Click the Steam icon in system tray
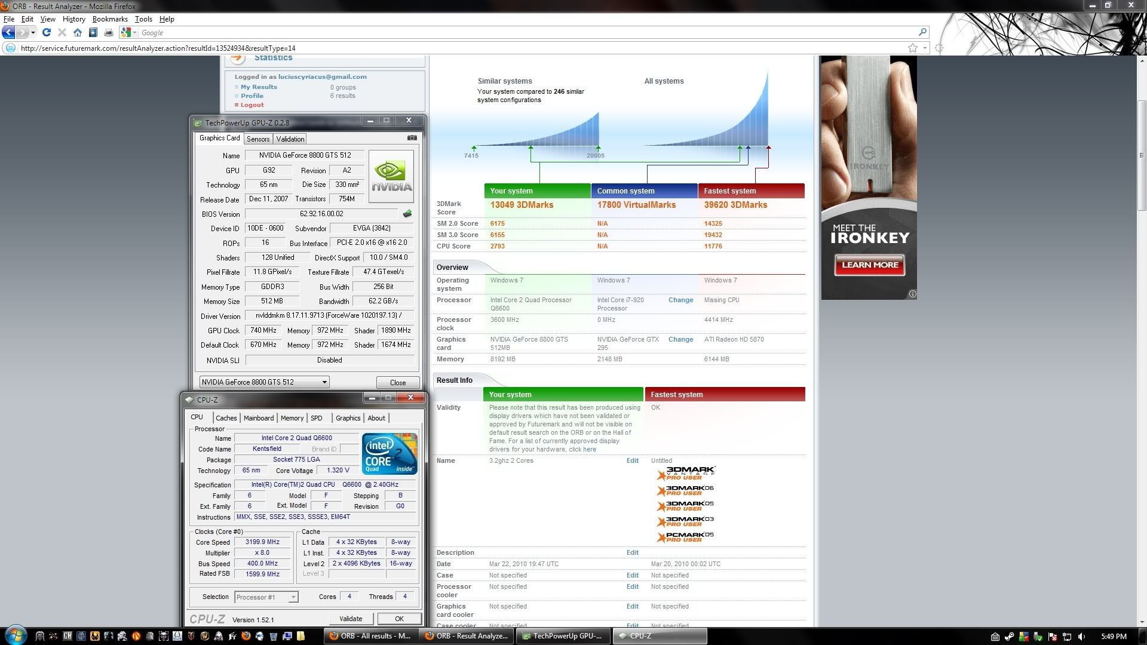1147x645 pixels. (1010, 637)
